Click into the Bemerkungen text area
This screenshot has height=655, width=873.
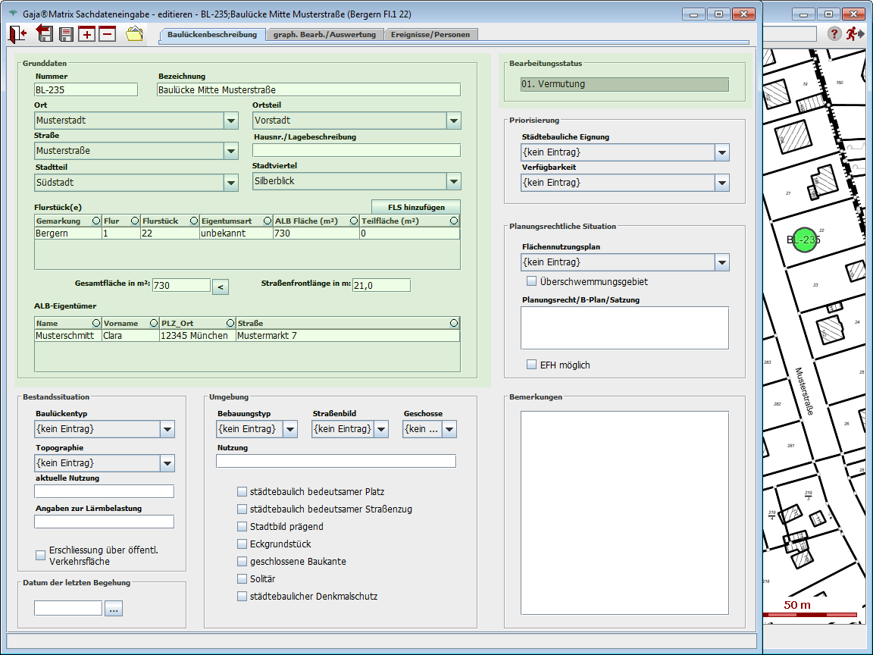coord(624,512)
